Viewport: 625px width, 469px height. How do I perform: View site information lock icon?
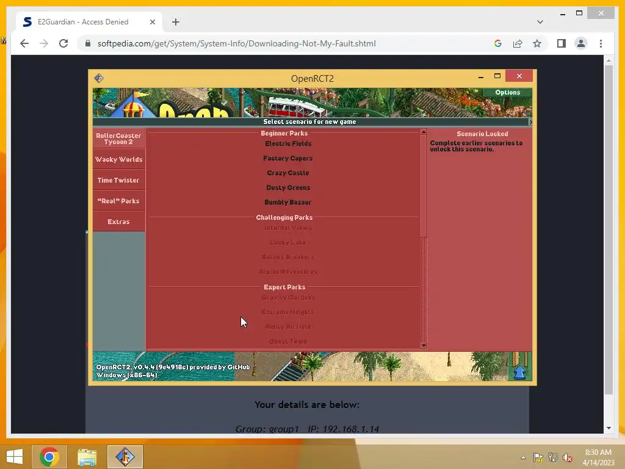(88, 43)
